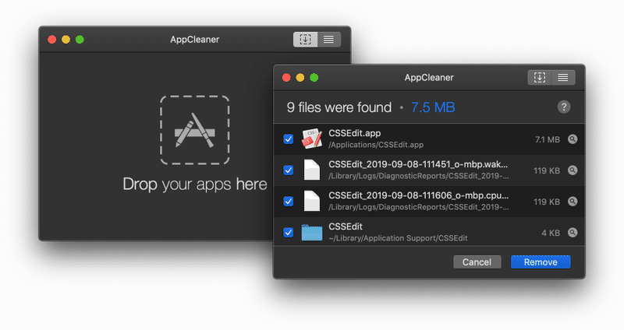
Task: Click the dashed app drop zone icon
Action: click(194, 130)
